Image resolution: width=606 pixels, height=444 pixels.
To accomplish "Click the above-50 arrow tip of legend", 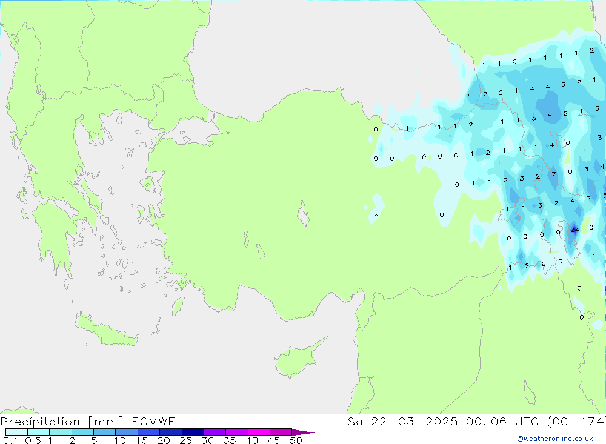I will click(303, 432).
